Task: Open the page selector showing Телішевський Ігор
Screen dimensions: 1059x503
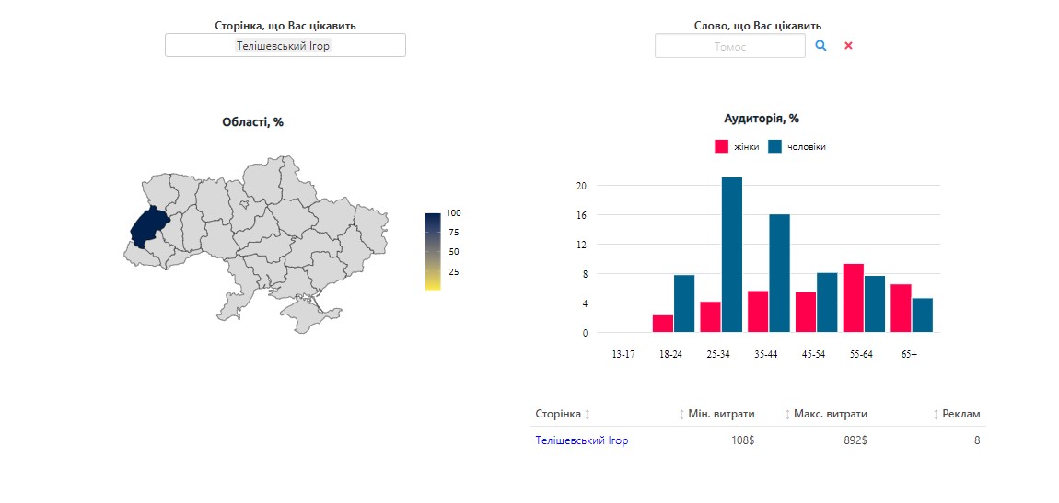Action: tap(285, 45)
